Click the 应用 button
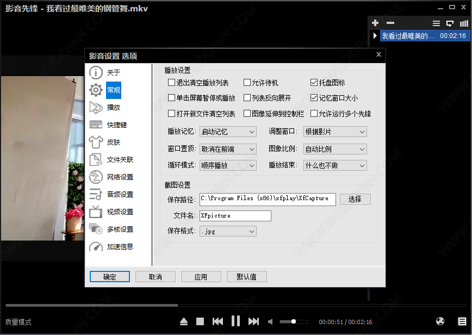Screen dimensions: 472x335 point(201,277)
